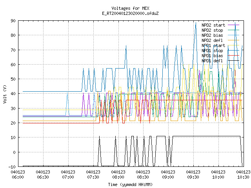Click the x-axis tick label 07:00
Viewport: 251px width, 188px height.
(x=68, y=177)
